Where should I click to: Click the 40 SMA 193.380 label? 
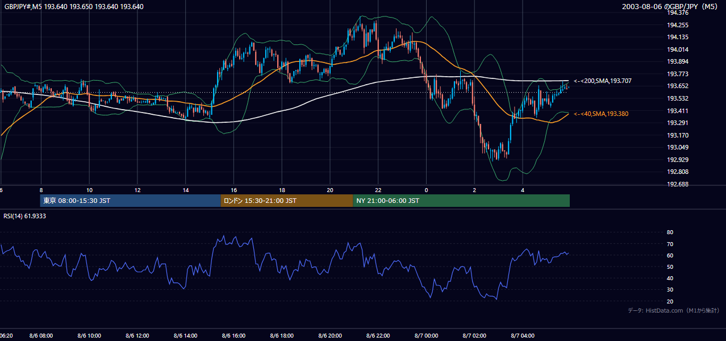601,114
